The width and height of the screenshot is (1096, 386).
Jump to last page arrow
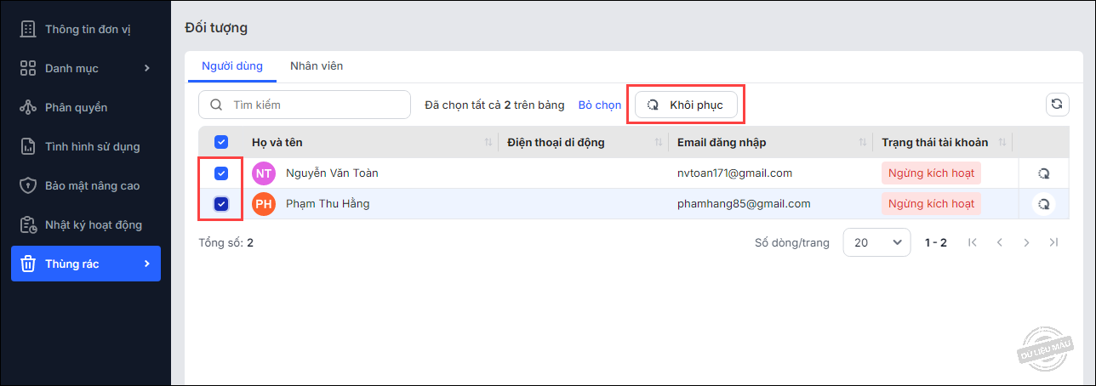point(1053,242)
